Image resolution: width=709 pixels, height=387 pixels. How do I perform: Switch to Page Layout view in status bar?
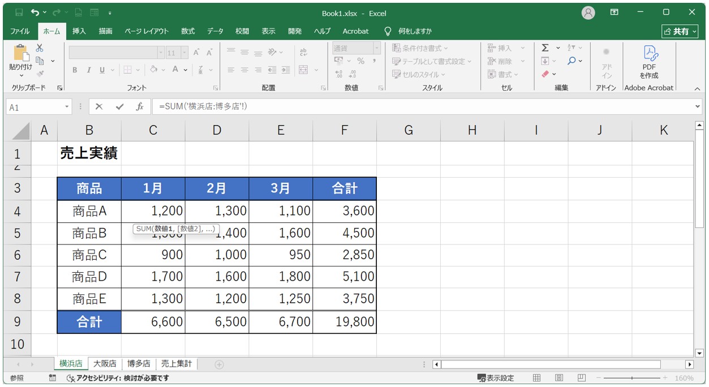[559, 378]
